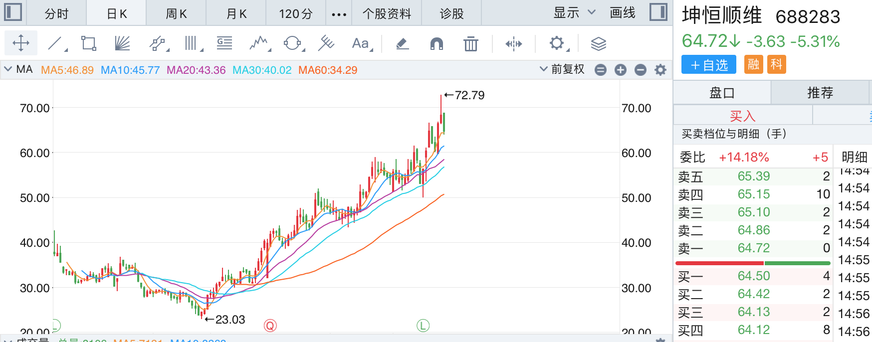Open the layers stack icon
872x342 pixels.
598,44
